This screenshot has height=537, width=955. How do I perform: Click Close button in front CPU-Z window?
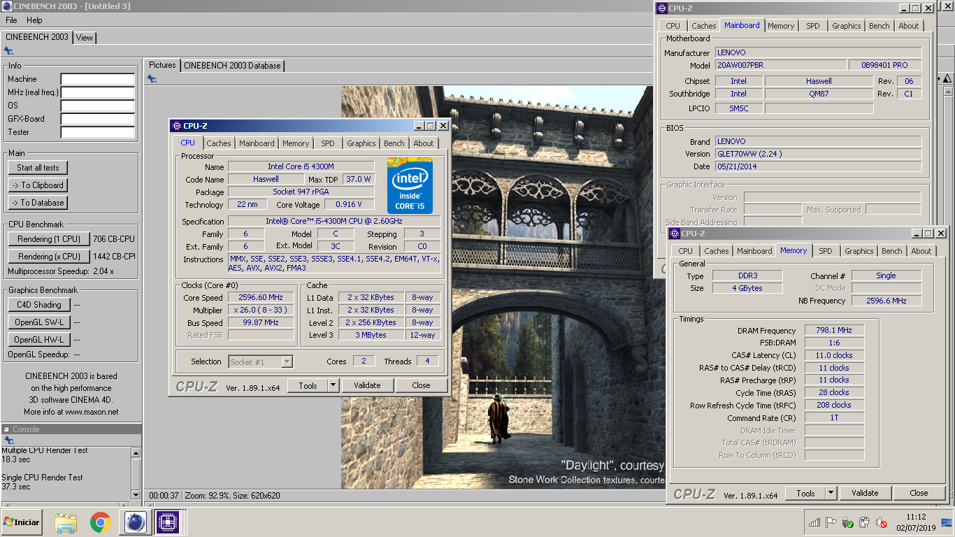(422, 385)
